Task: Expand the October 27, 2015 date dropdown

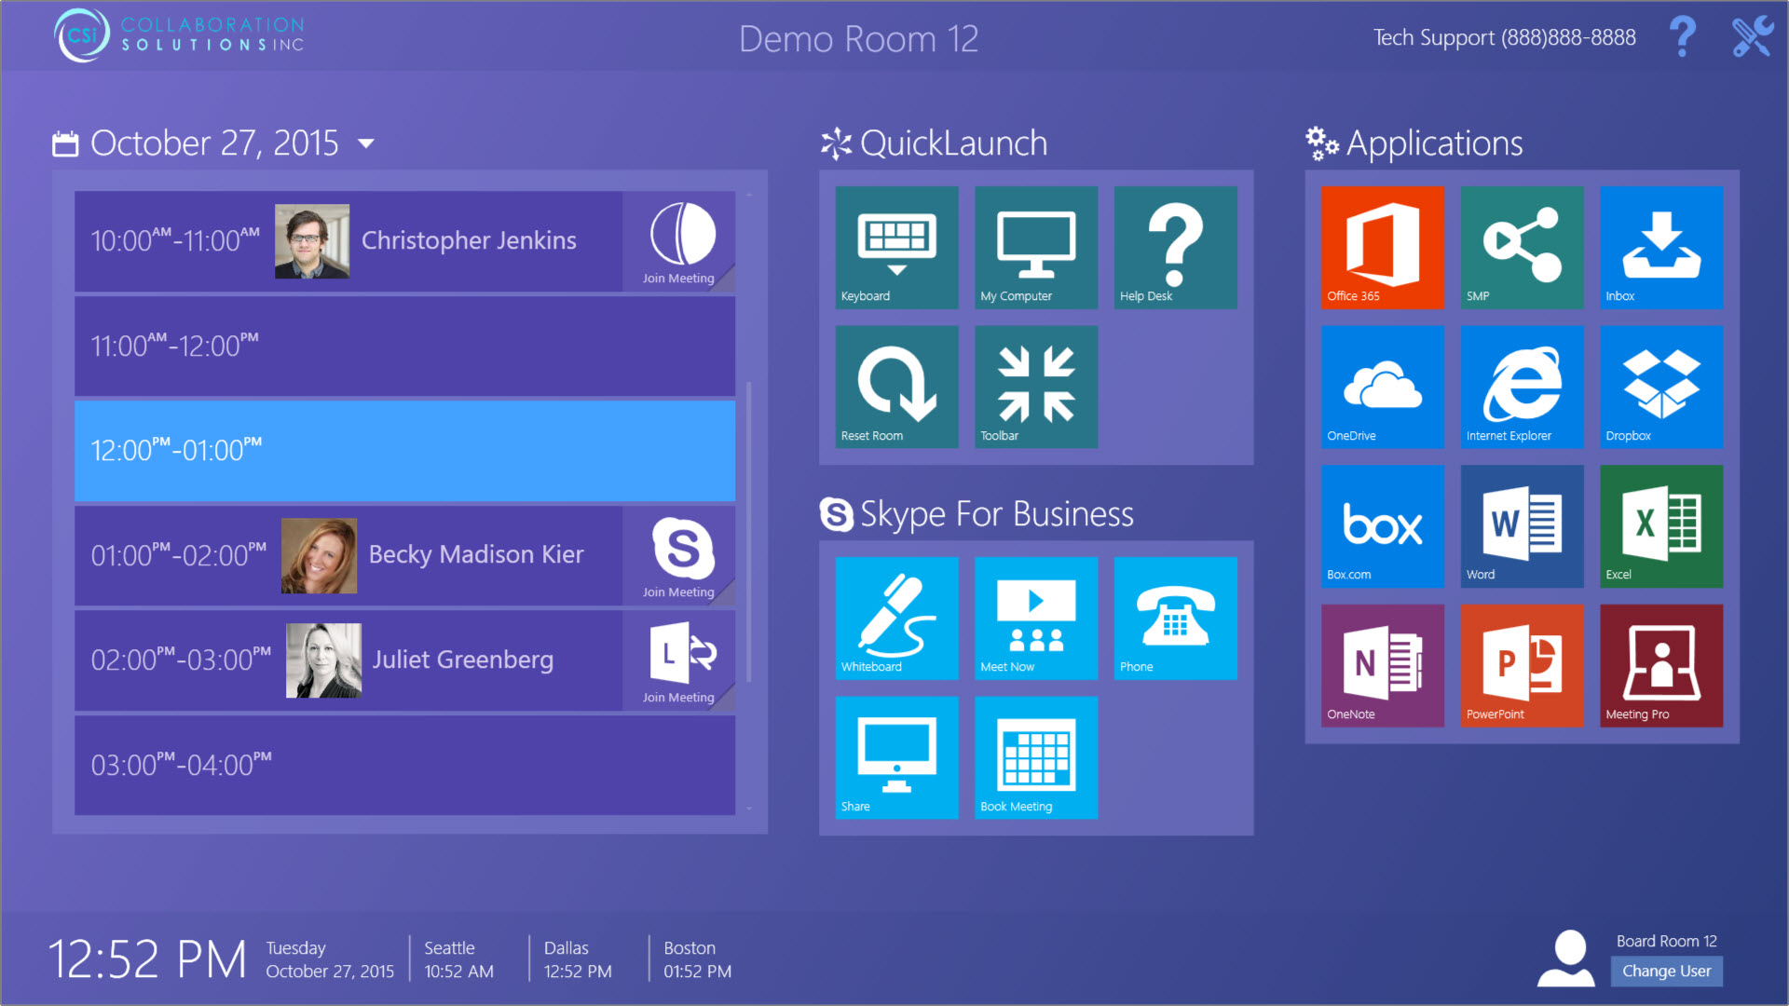Action: point(366,143)
